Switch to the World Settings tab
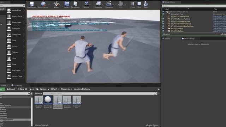 [188, 39]
